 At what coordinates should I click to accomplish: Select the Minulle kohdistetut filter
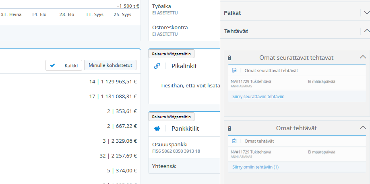(x=110, y=65)
